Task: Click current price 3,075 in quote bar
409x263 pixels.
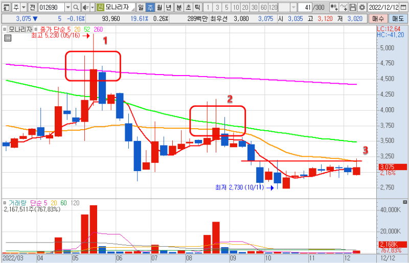Action: (24, 19)
